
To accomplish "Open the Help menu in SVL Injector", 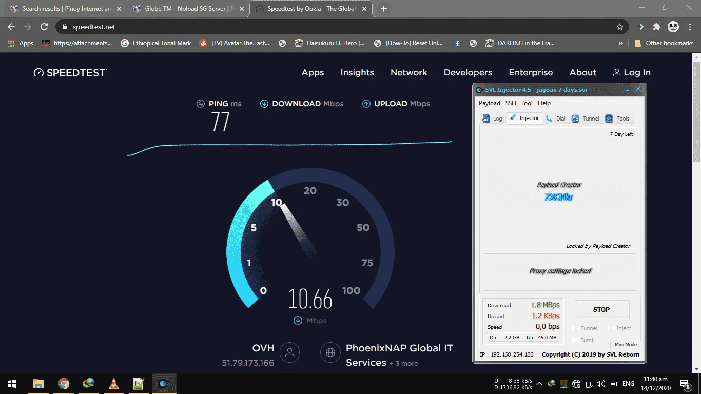I will (544, 103).
